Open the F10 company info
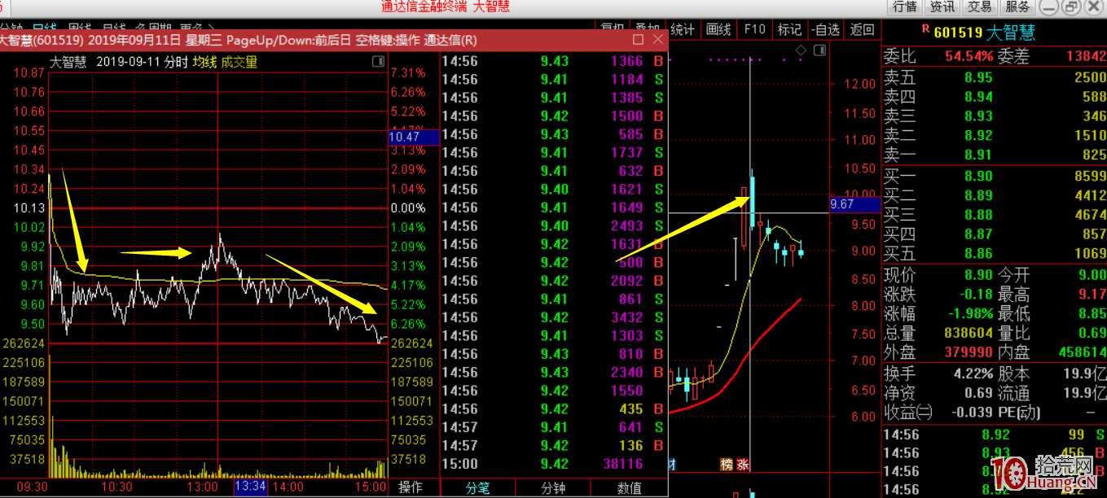This screenshot has width=1107, height=498. tap(754, 30)
